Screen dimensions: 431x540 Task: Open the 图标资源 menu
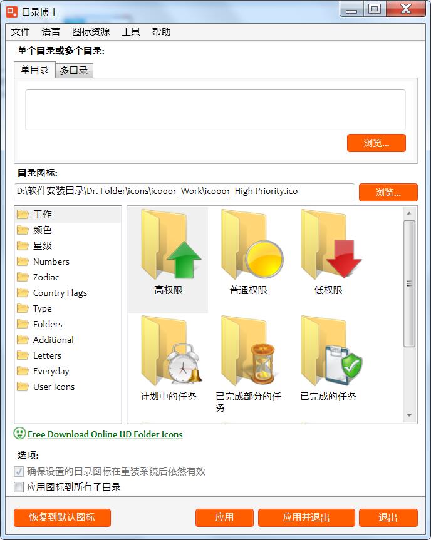(x=91, y=32)
